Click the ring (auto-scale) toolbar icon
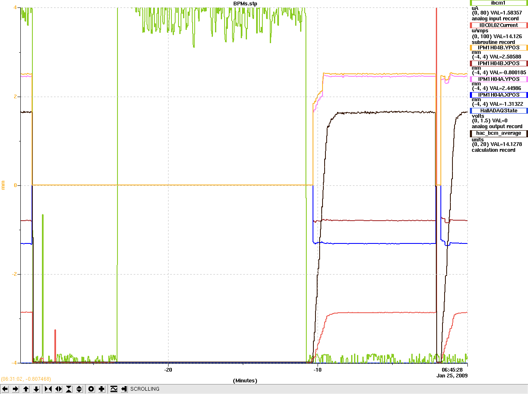 (91, 389)
